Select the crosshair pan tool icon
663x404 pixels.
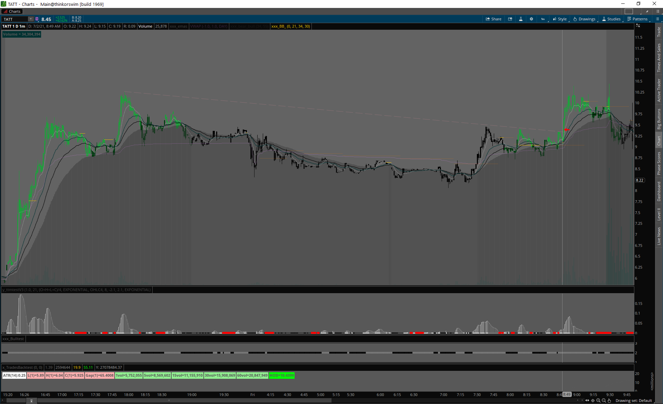(593, 401)
